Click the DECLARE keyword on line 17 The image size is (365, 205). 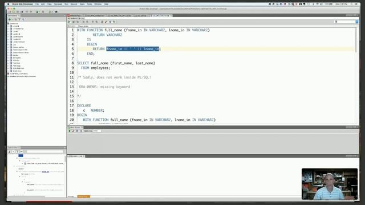click(84, 105)
